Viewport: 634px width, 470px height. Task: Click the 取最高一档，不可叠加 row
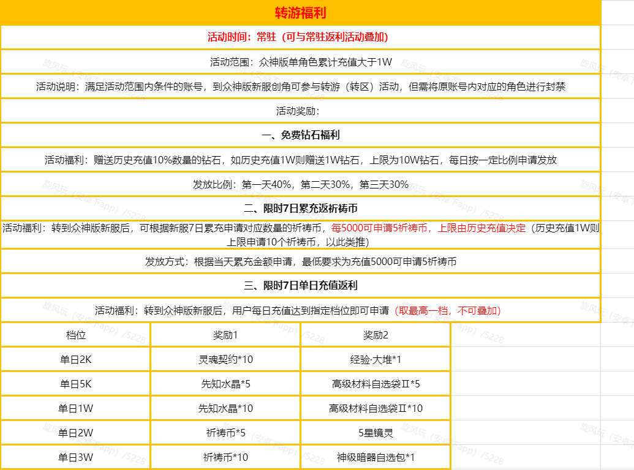pyautogui.click(x=300, y=310)
